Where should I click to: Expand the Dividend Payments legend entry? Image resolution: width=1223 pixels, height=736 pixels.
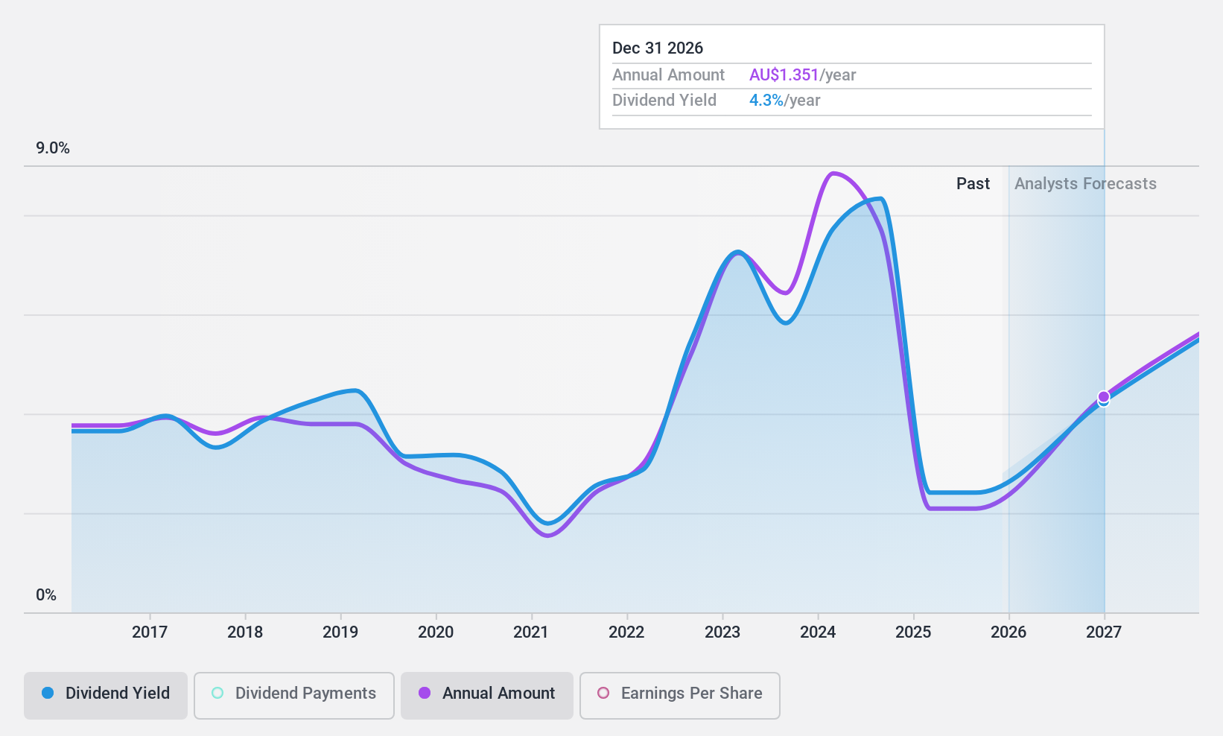coord(293,694)
